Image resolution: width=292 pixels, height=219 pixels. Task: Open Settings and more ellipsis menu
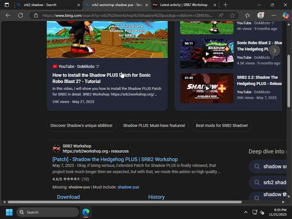pos(273,15)
